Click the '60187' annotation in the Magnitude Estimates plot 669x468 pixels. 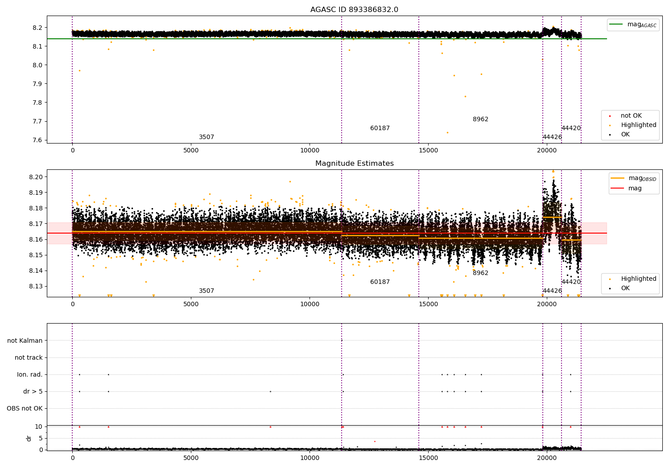click(380, 282)
